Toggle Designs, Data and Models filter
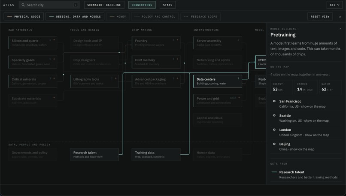This screenshot has width=346, height=196. click(75, 17)
